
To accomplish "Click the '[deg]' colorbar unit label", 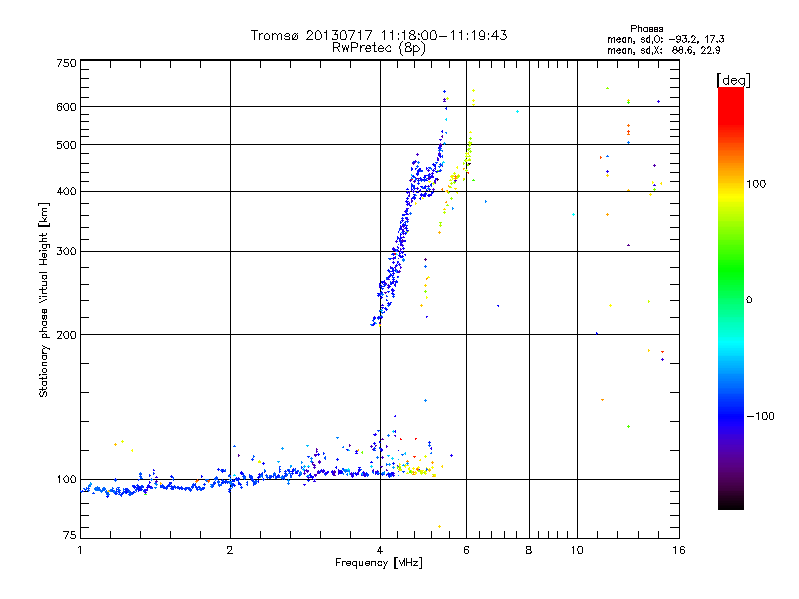I will click(x=733, y=80).
